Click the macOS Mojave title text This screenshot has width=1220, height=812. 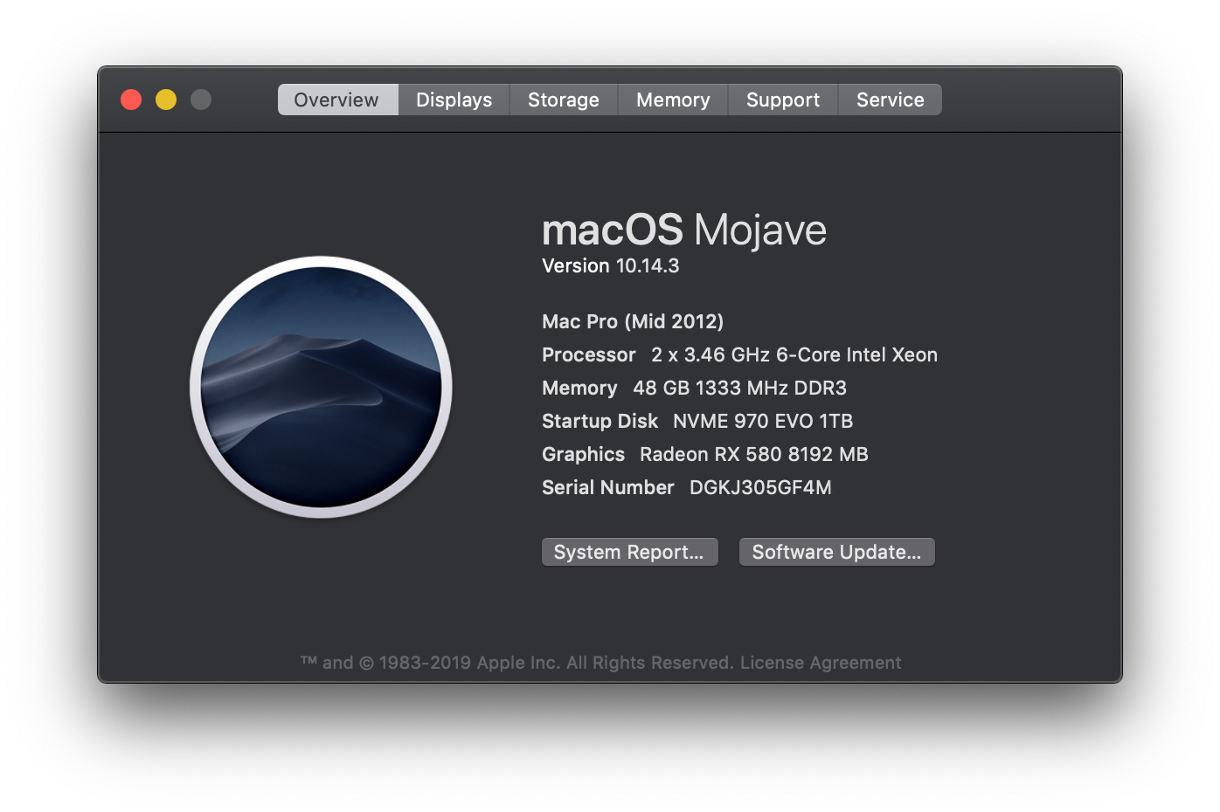coord(683,231)
